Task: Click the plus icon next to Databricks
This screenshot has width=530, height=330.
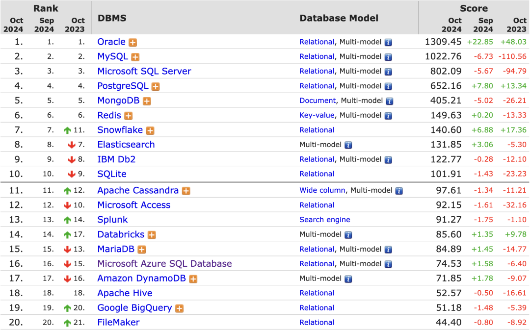Action: coord(152,235)
